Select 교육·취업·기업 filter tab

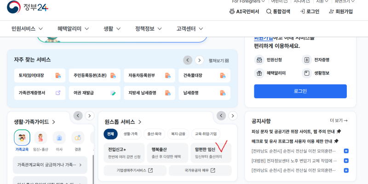pos(206,134)
